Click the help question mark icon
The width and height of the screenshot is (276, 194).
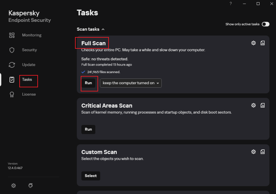pos(231,4)
